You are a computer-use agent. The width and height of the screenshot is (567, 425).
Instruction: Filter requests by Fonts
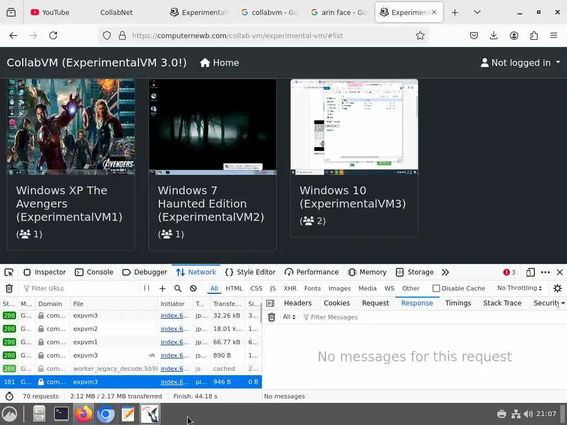[312, 288]
